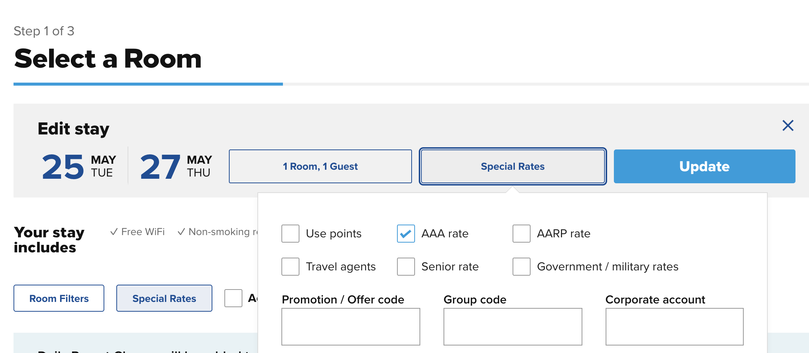
Task: Check the Use points checkbox
Action: pyautogui.click(x=290, y=234)
